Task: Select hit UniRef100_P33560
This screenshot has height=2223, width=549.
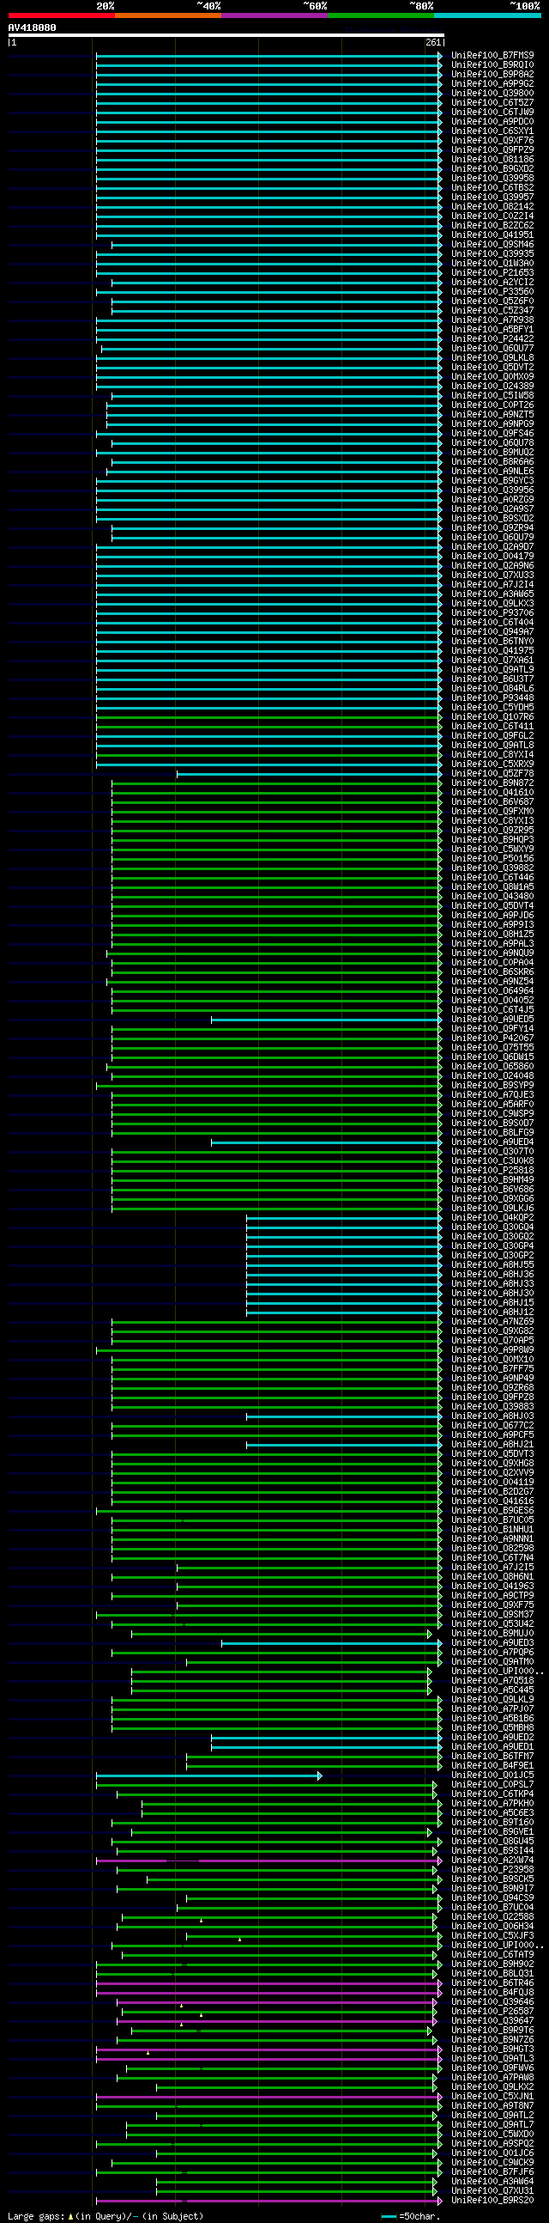Action: point(492,292)
